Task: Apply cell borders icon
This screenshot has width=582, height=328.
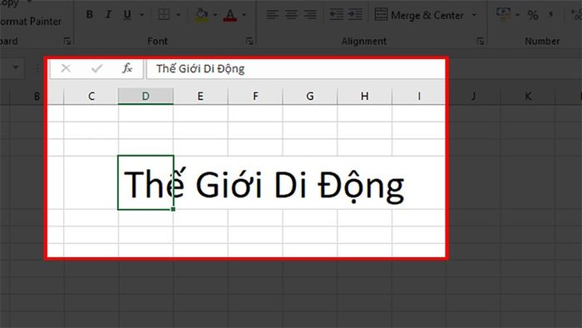Action: click(164, 14)
